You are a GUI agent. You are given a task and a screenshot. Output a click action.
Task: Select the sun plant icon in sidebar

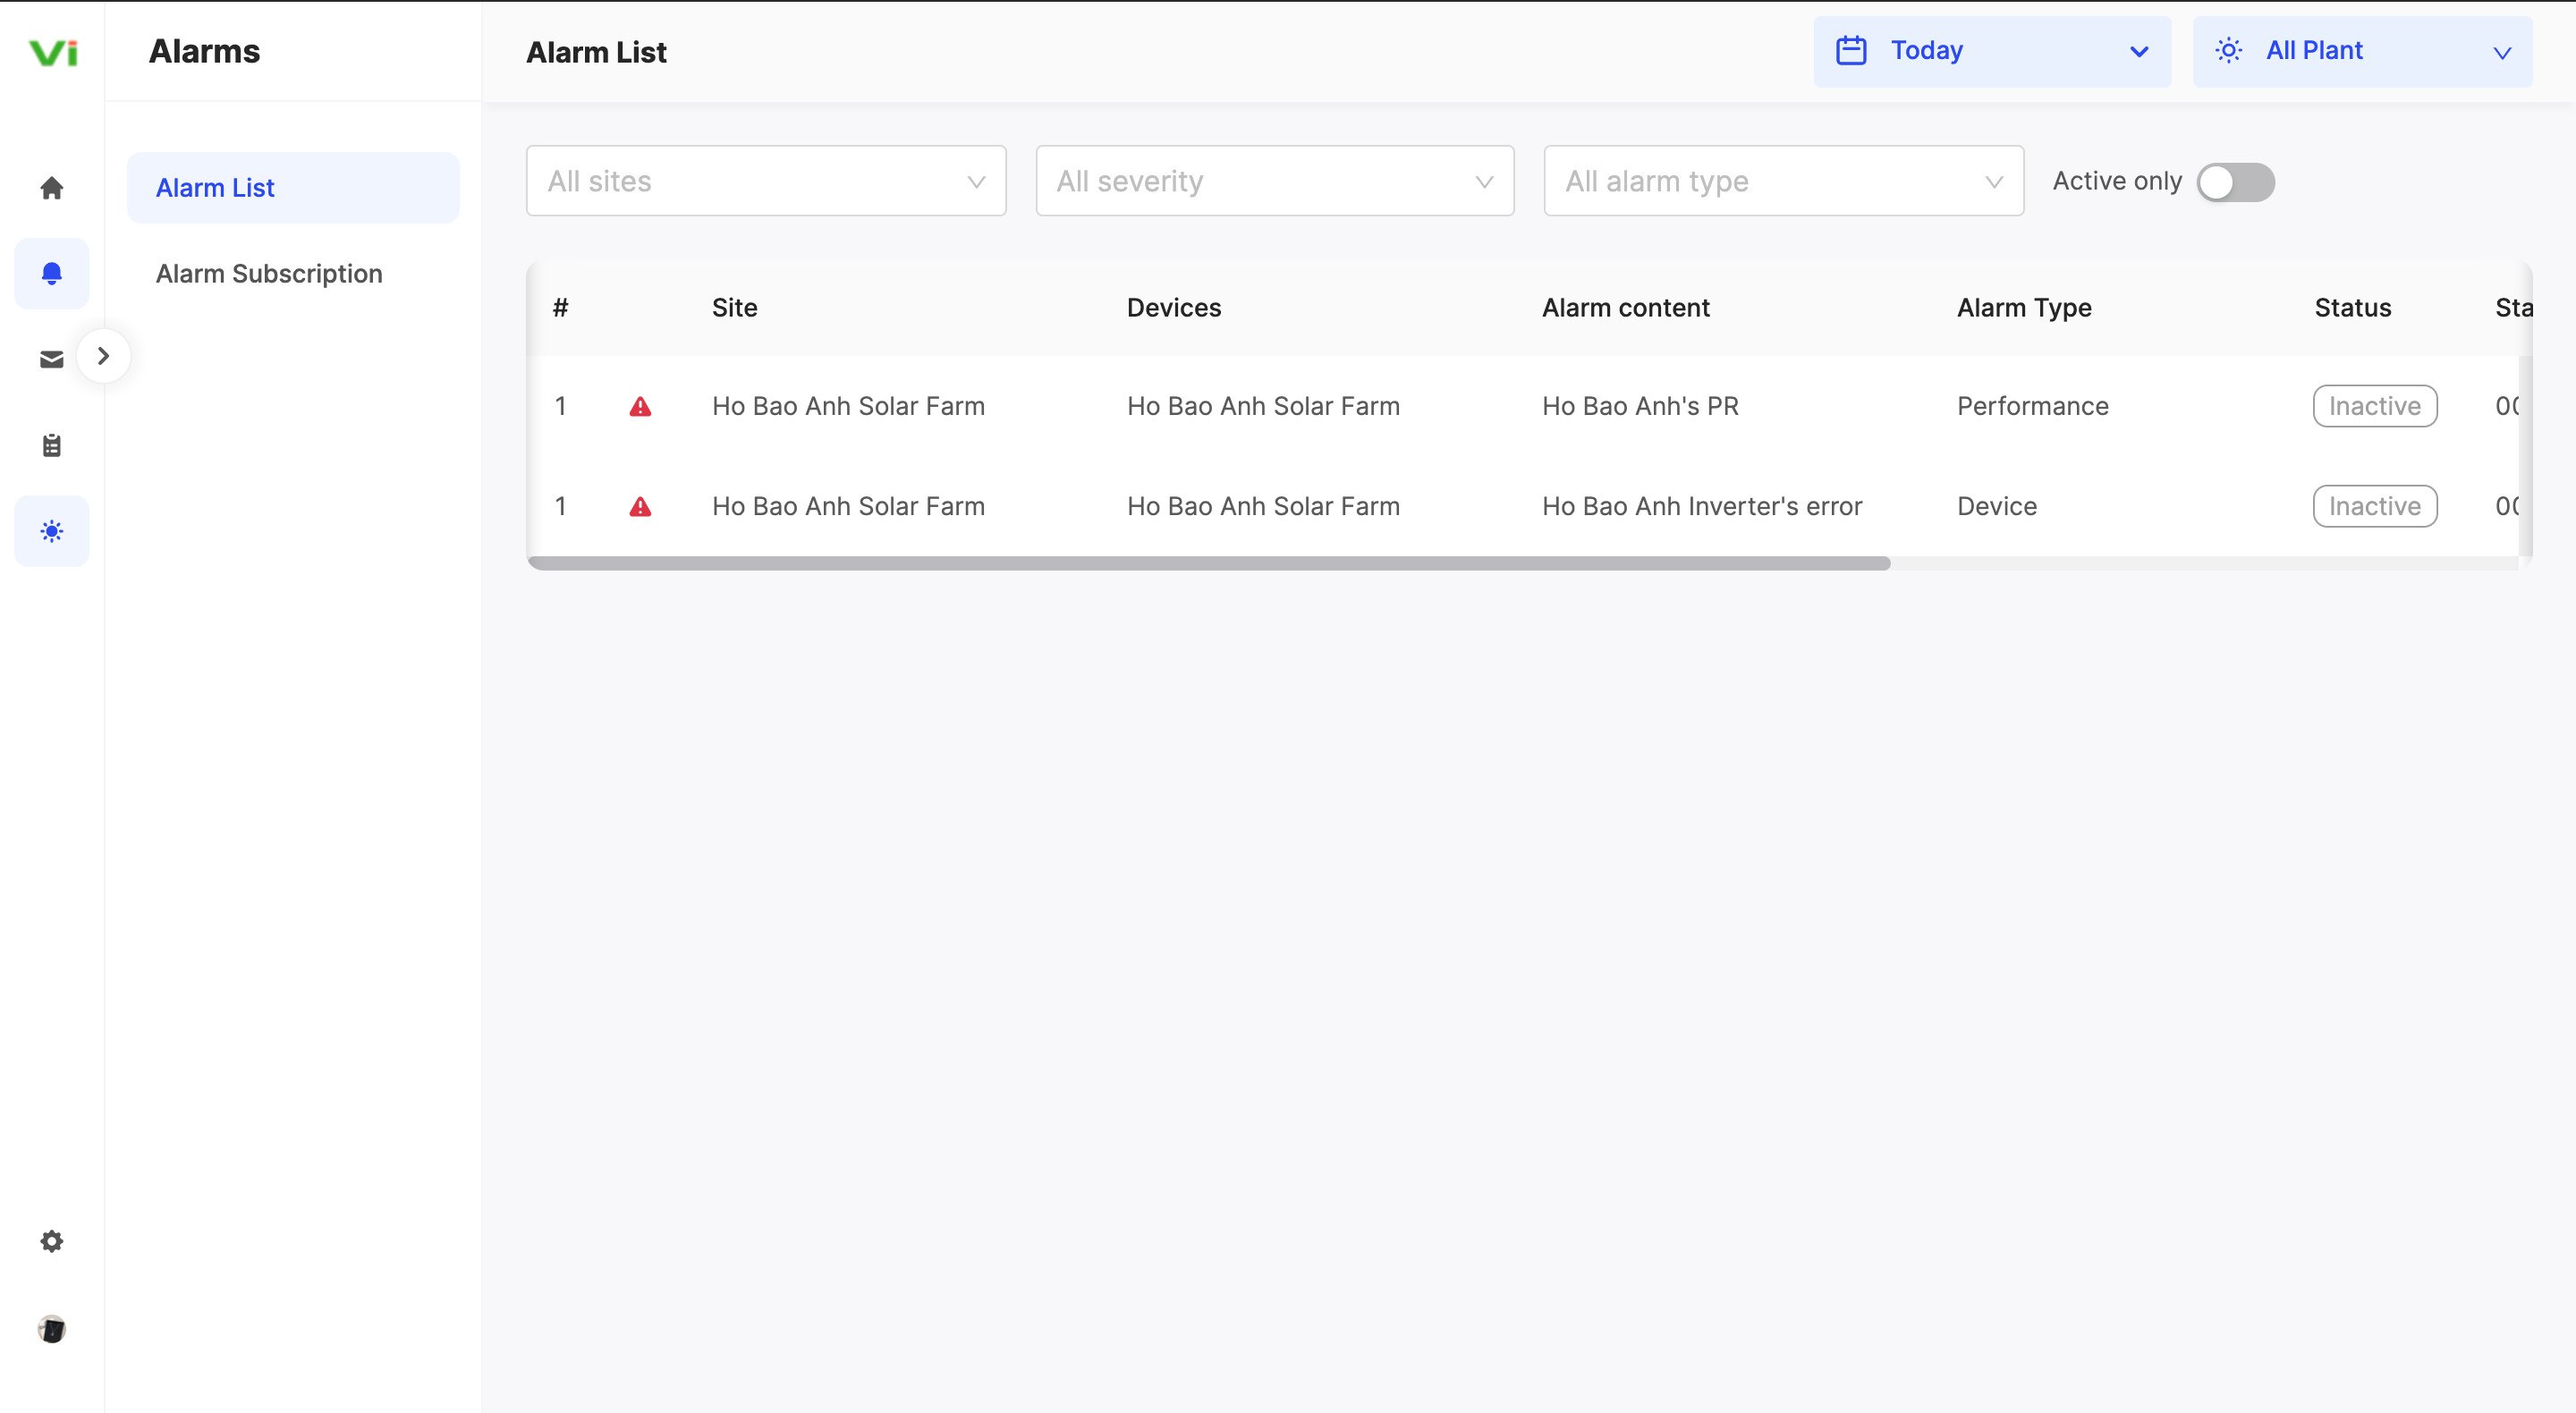pyautogui.click(x=52, y=531)
